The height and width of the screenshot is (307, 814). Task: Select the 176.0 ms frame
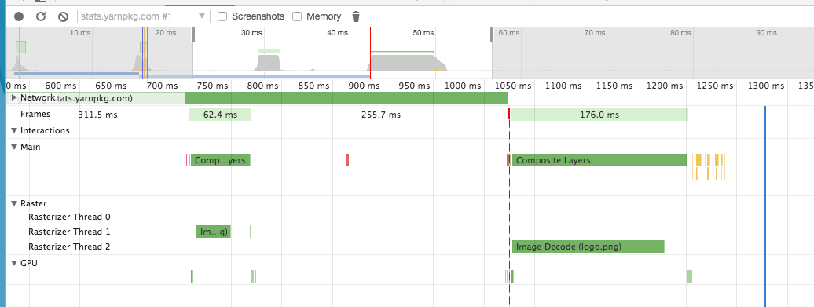(599, 115)
